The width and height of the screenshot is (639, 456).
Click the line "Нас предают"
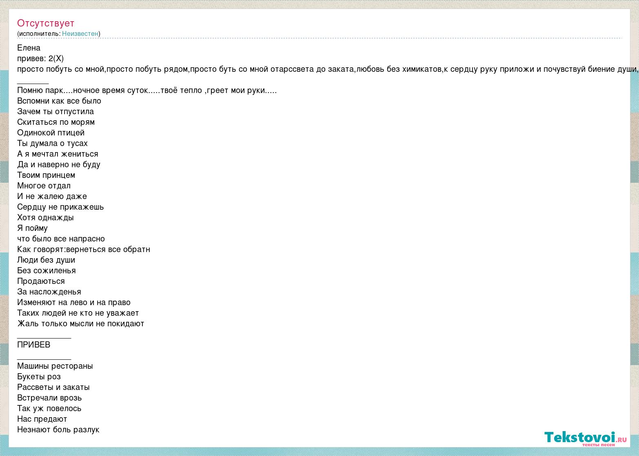[42, 419]
